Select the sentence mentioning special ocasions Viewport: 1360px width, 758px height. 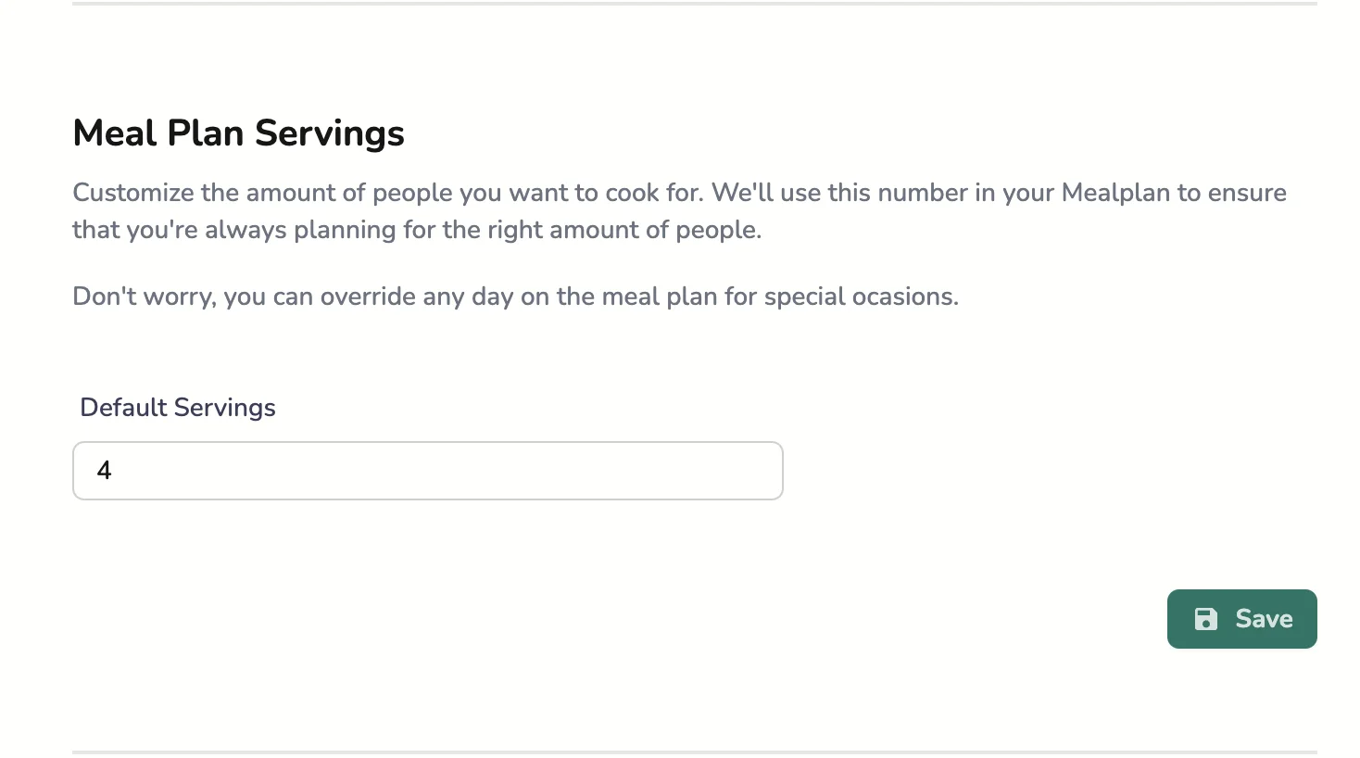pos(516,296)
